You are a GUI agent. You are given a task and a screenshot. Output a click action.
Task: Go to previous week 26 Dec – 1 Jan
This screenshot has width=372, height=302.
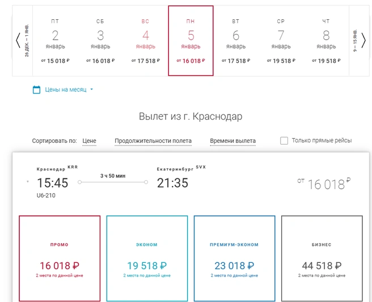(x=22, y=41)
